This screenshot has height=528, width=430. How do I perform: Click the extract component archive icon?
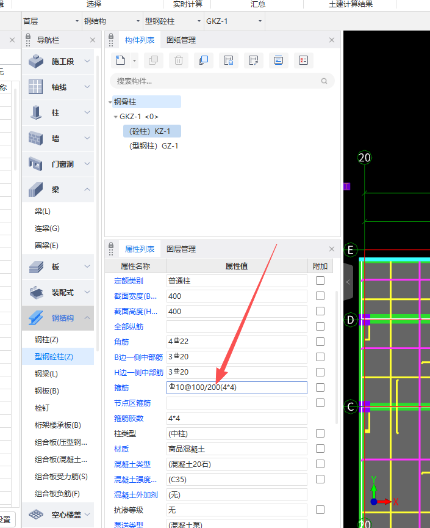coord(253,60)
